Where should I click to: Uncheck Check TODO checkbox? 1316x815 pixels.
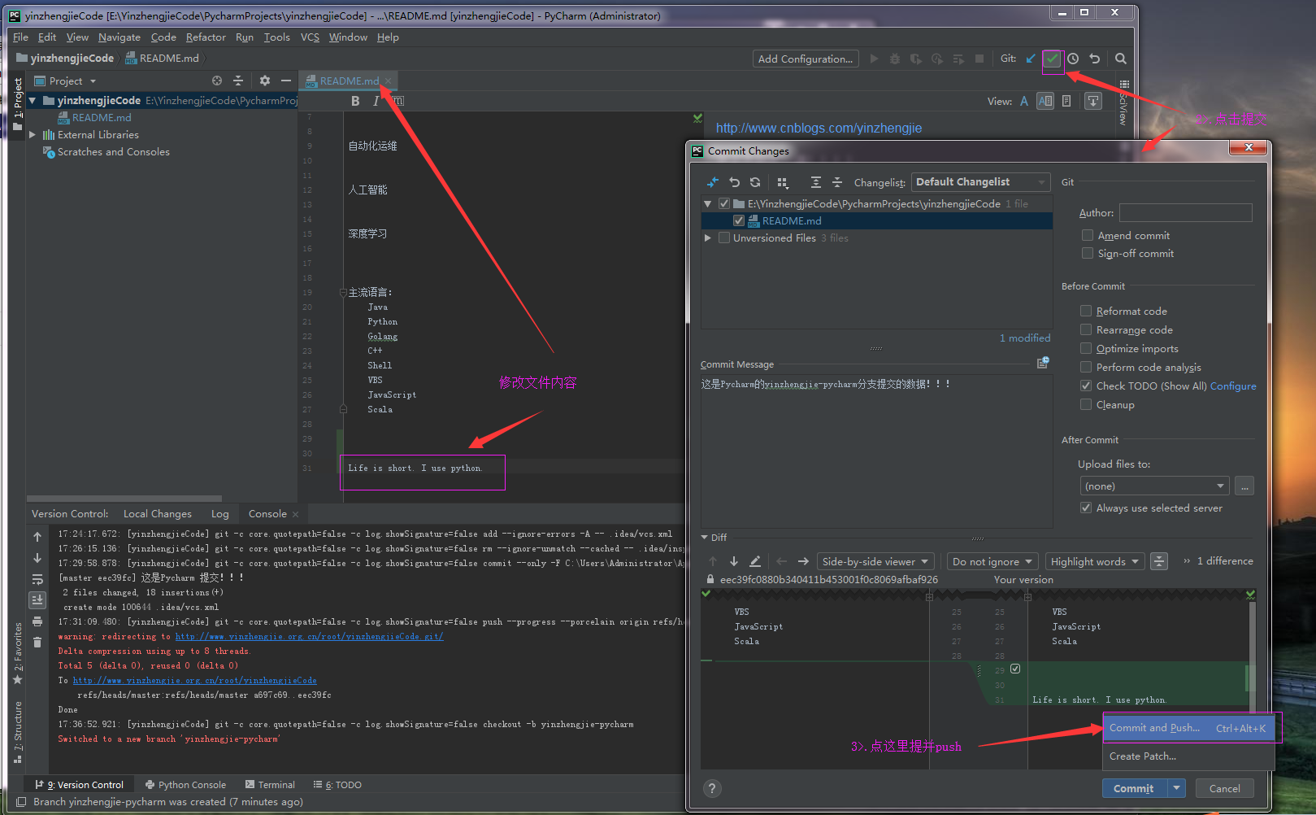click(x=1086, y=386)
